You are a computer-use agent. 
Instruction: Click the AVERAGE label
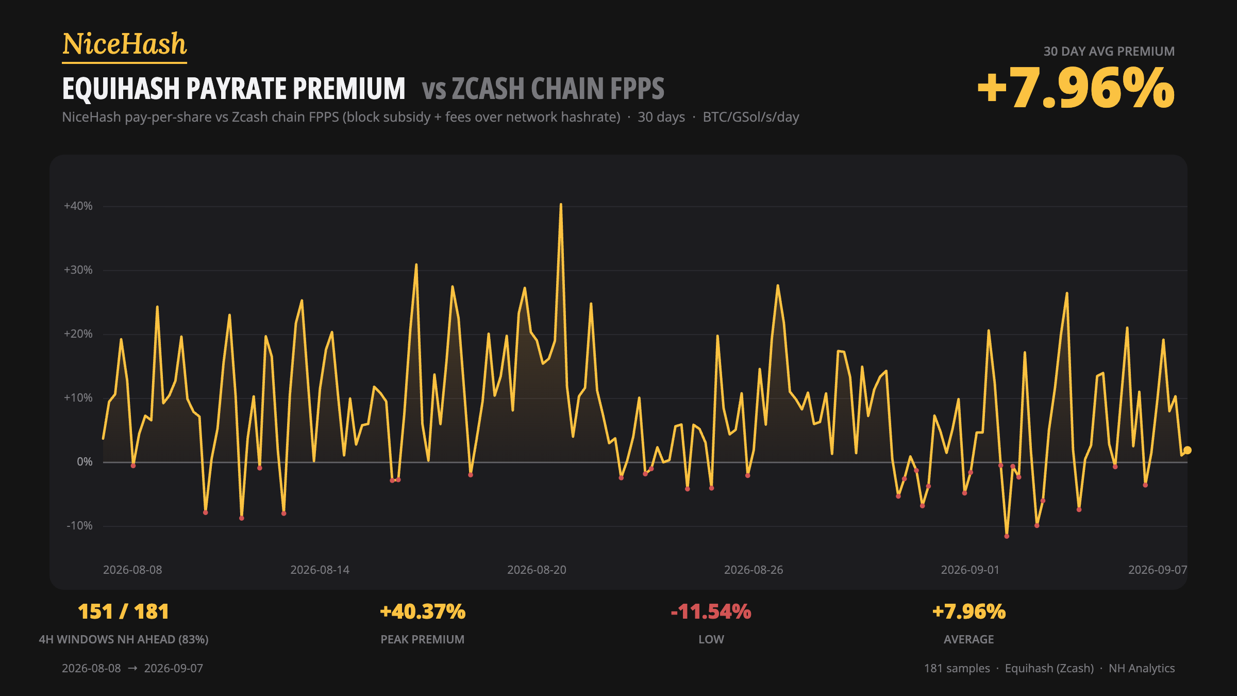pos(969,640)
